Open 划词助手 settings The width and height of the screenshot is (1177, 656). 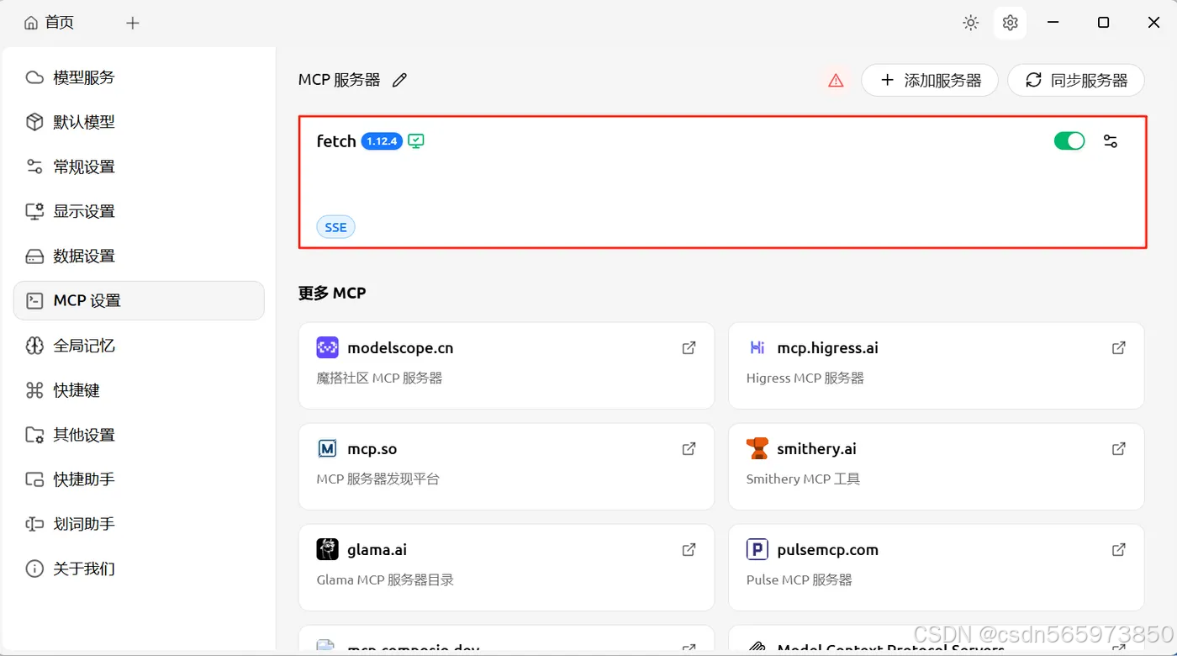(x=139, y=524)
